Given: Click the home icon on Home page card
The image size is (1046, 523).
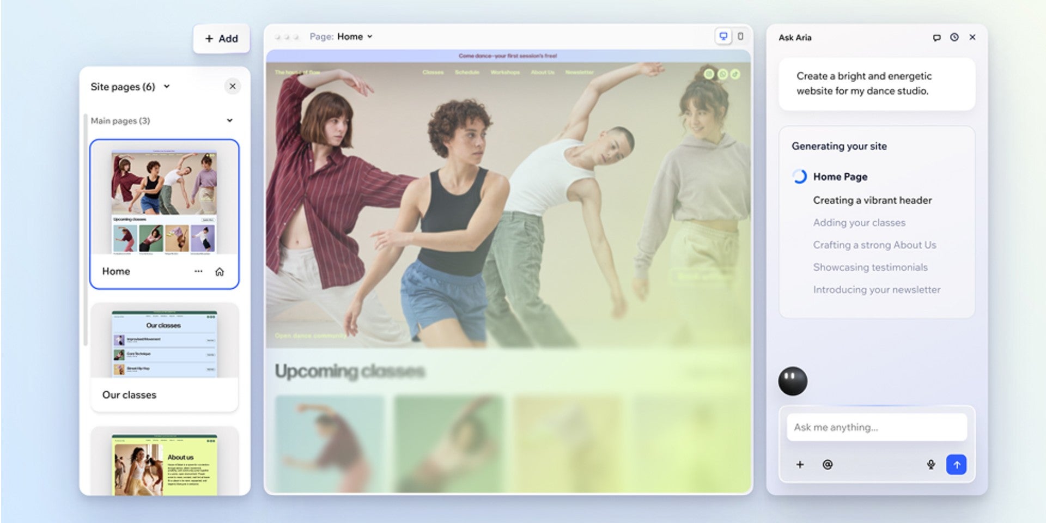Looking at the screenshot, I should 220,272.
